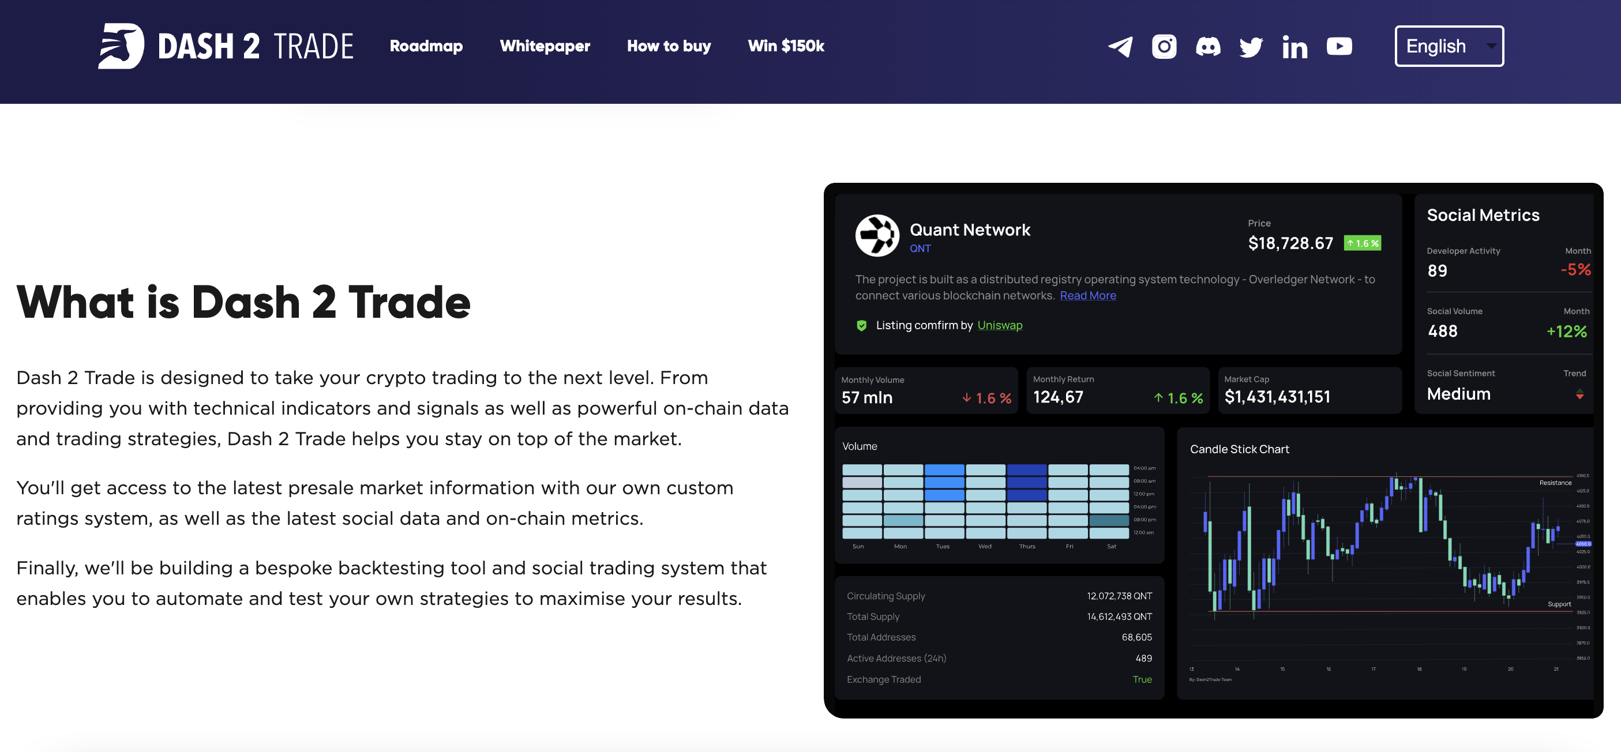This screenshot has width=1621, height=752.
Task: Click the green 1.6% price change badge
Action: pyautogui.click(x=1363, y=243)
